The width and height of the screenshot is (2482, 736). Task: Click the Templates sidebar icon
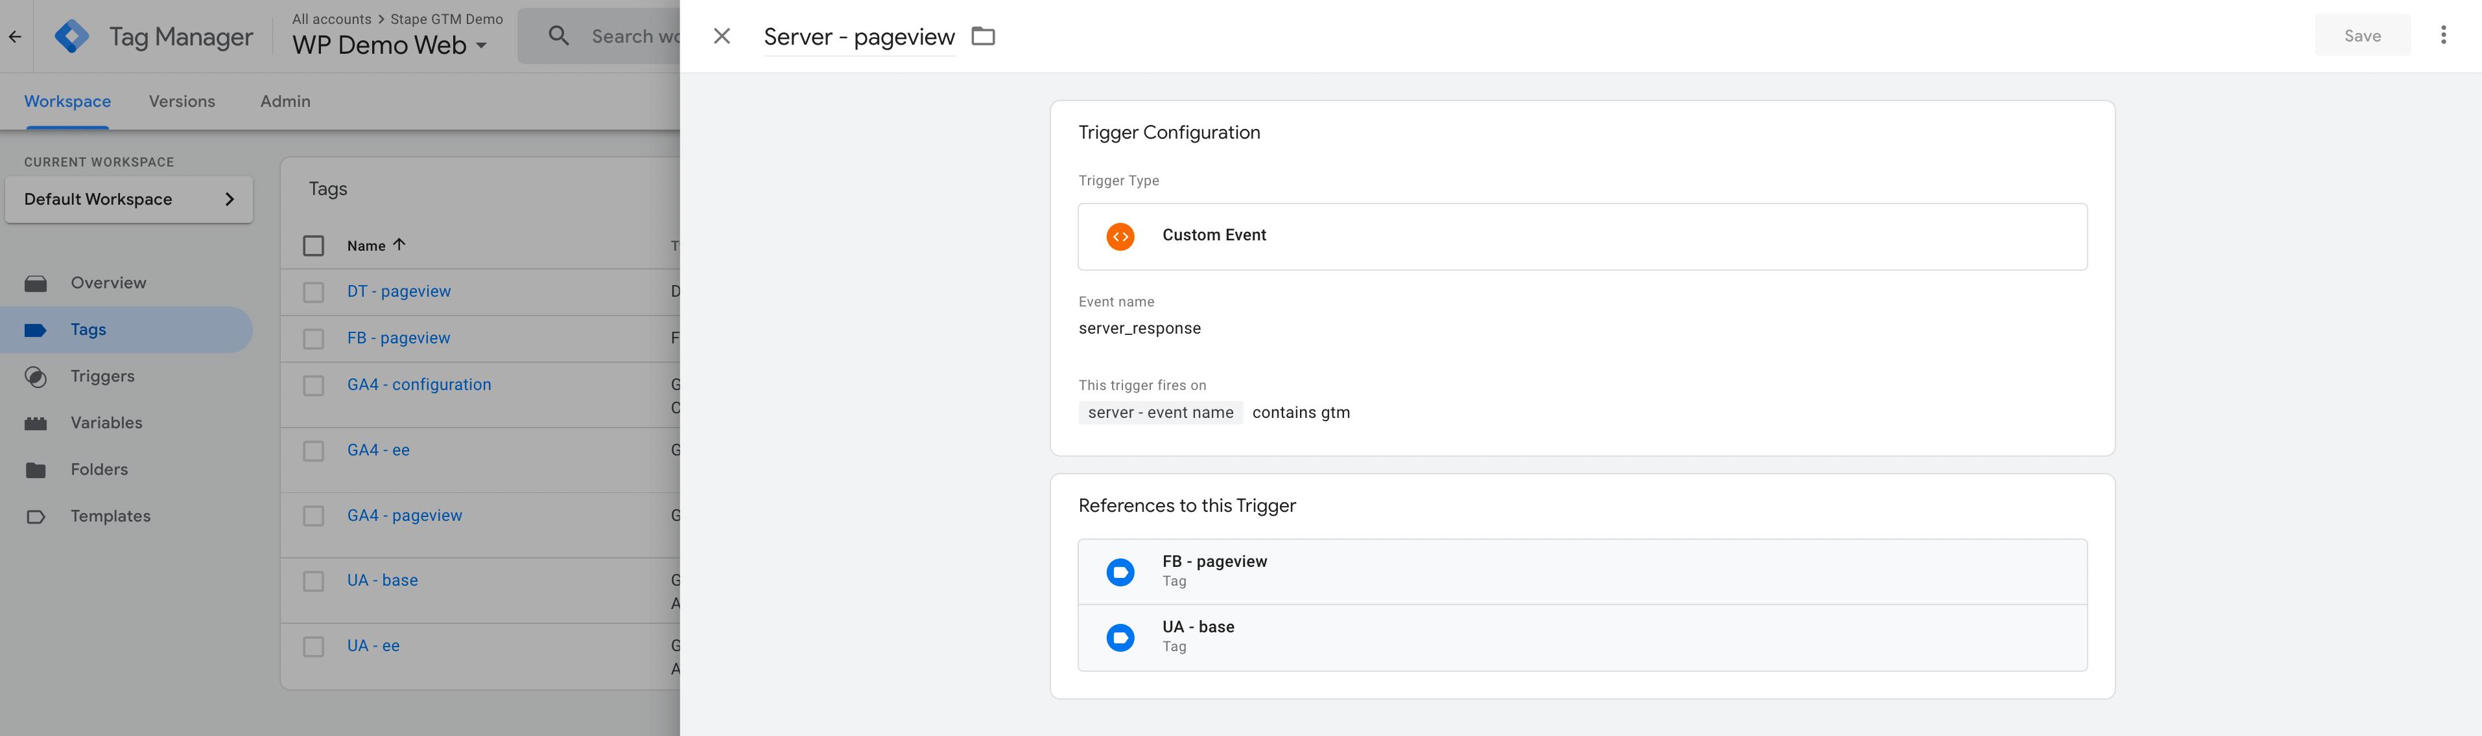[x=36, y=516]
